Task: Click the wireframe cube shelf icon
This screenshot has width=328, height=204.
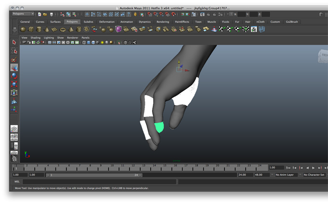Action: pyautogui.click(x=262, y=29)
